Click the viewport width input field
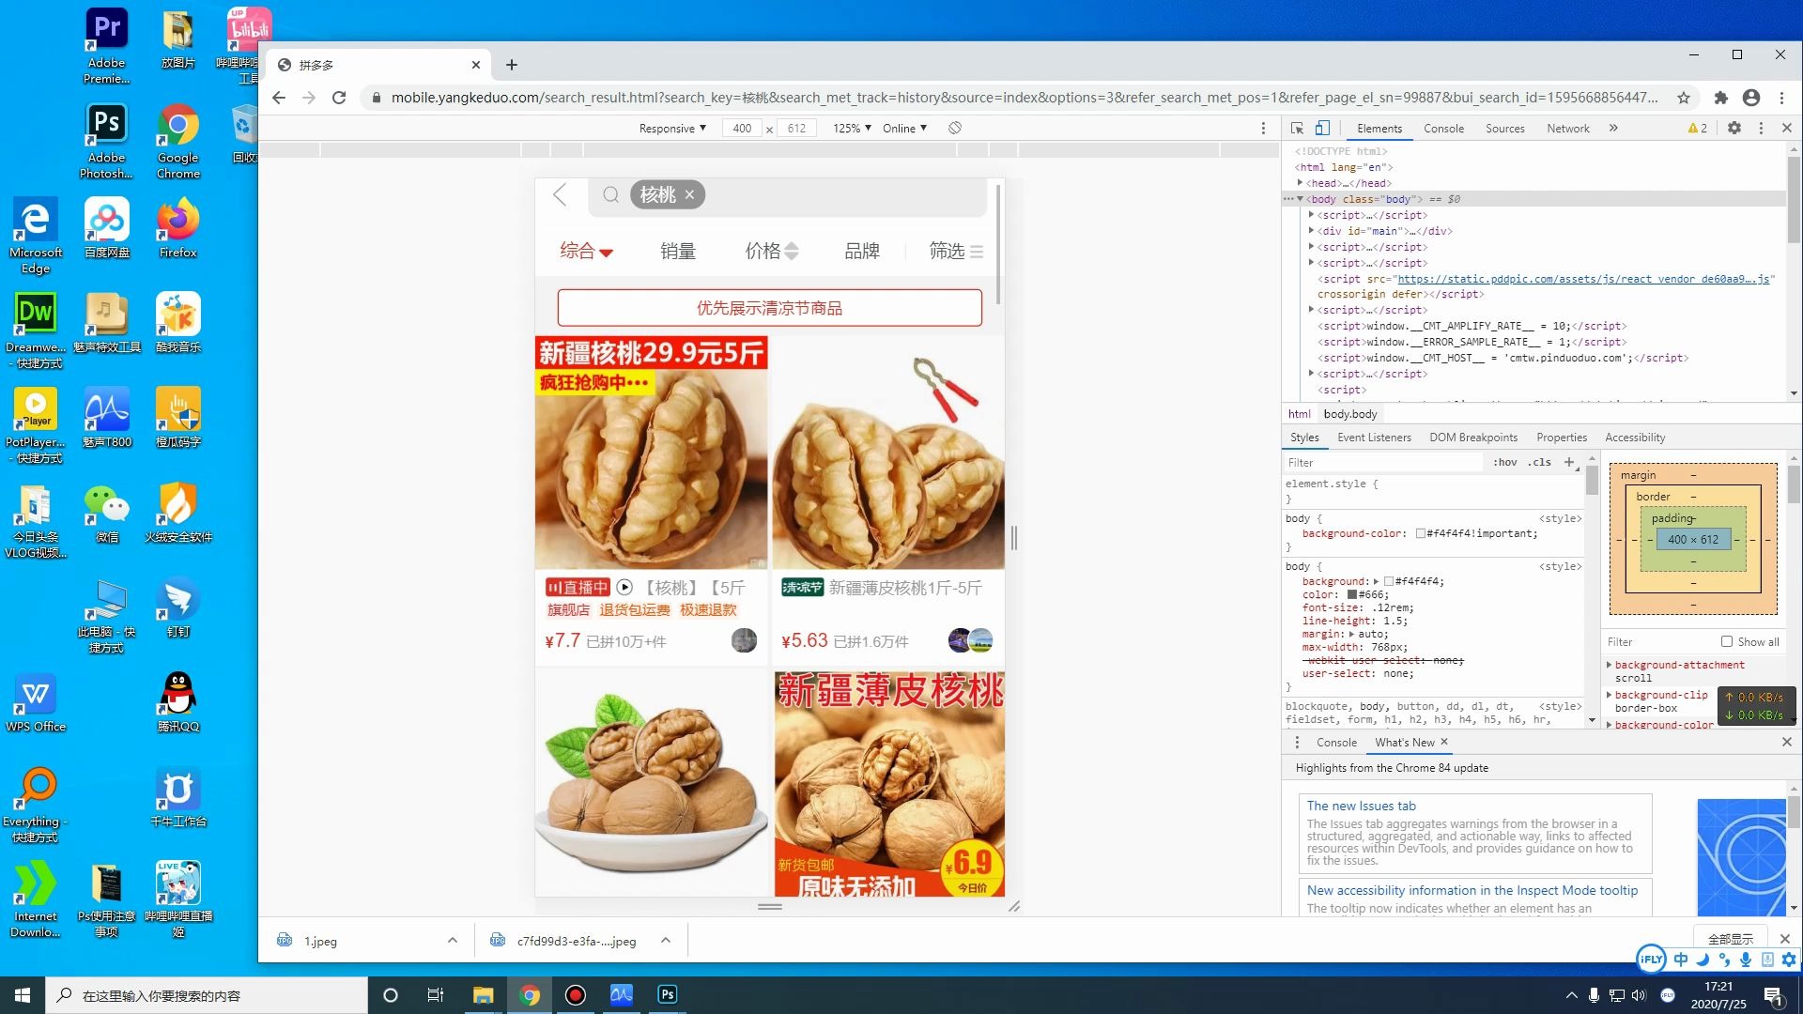The width and height of the screenshot is (1803, 1014). [x=742, y=129]
